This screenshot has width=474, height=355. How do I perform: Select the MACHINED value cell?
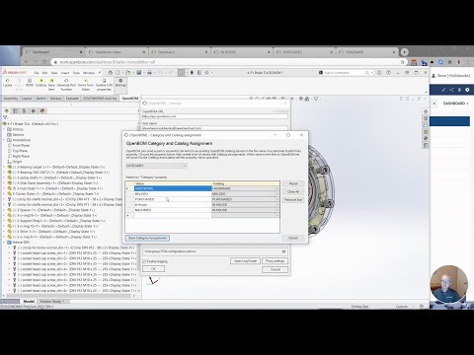[173, 210]
